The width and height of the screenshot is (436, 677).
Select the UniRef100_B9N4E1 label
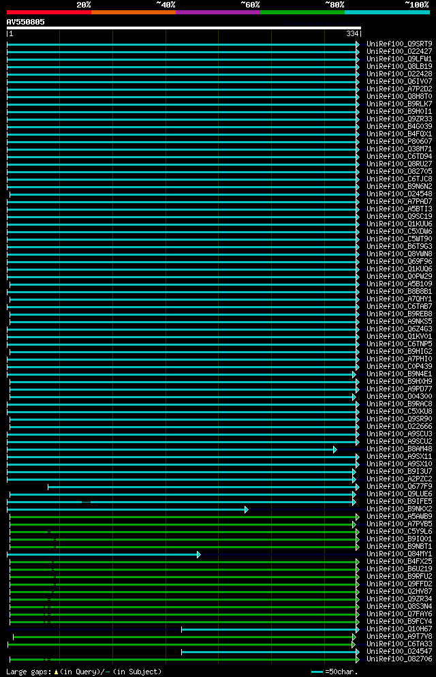399,374
